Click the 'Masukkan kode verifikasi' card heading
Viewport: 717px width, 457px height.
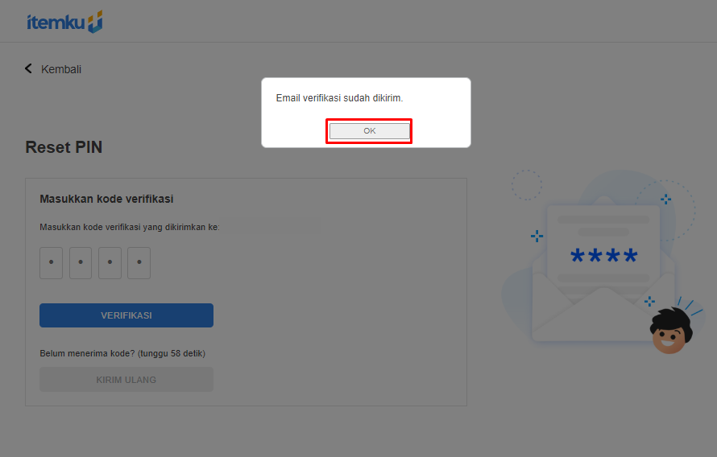coord(106,199)
